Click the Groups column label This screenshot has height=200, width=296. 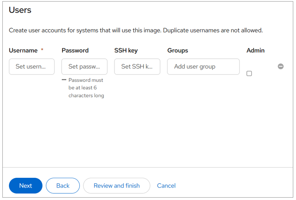[x=178, y=50]
